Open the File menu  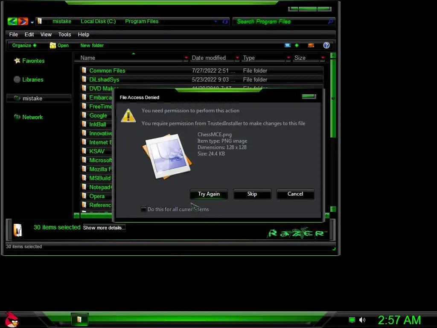(13, 35)
